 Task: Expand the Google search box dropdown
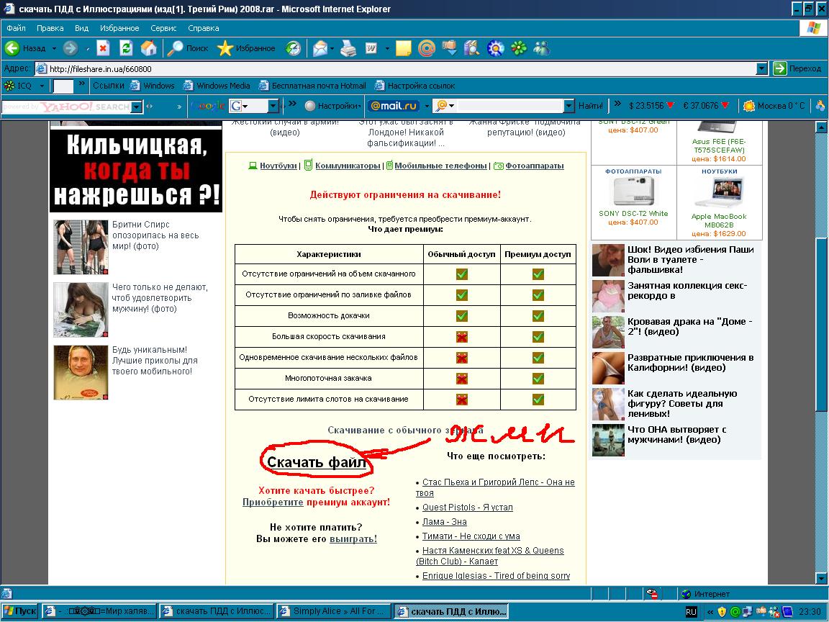273,106
